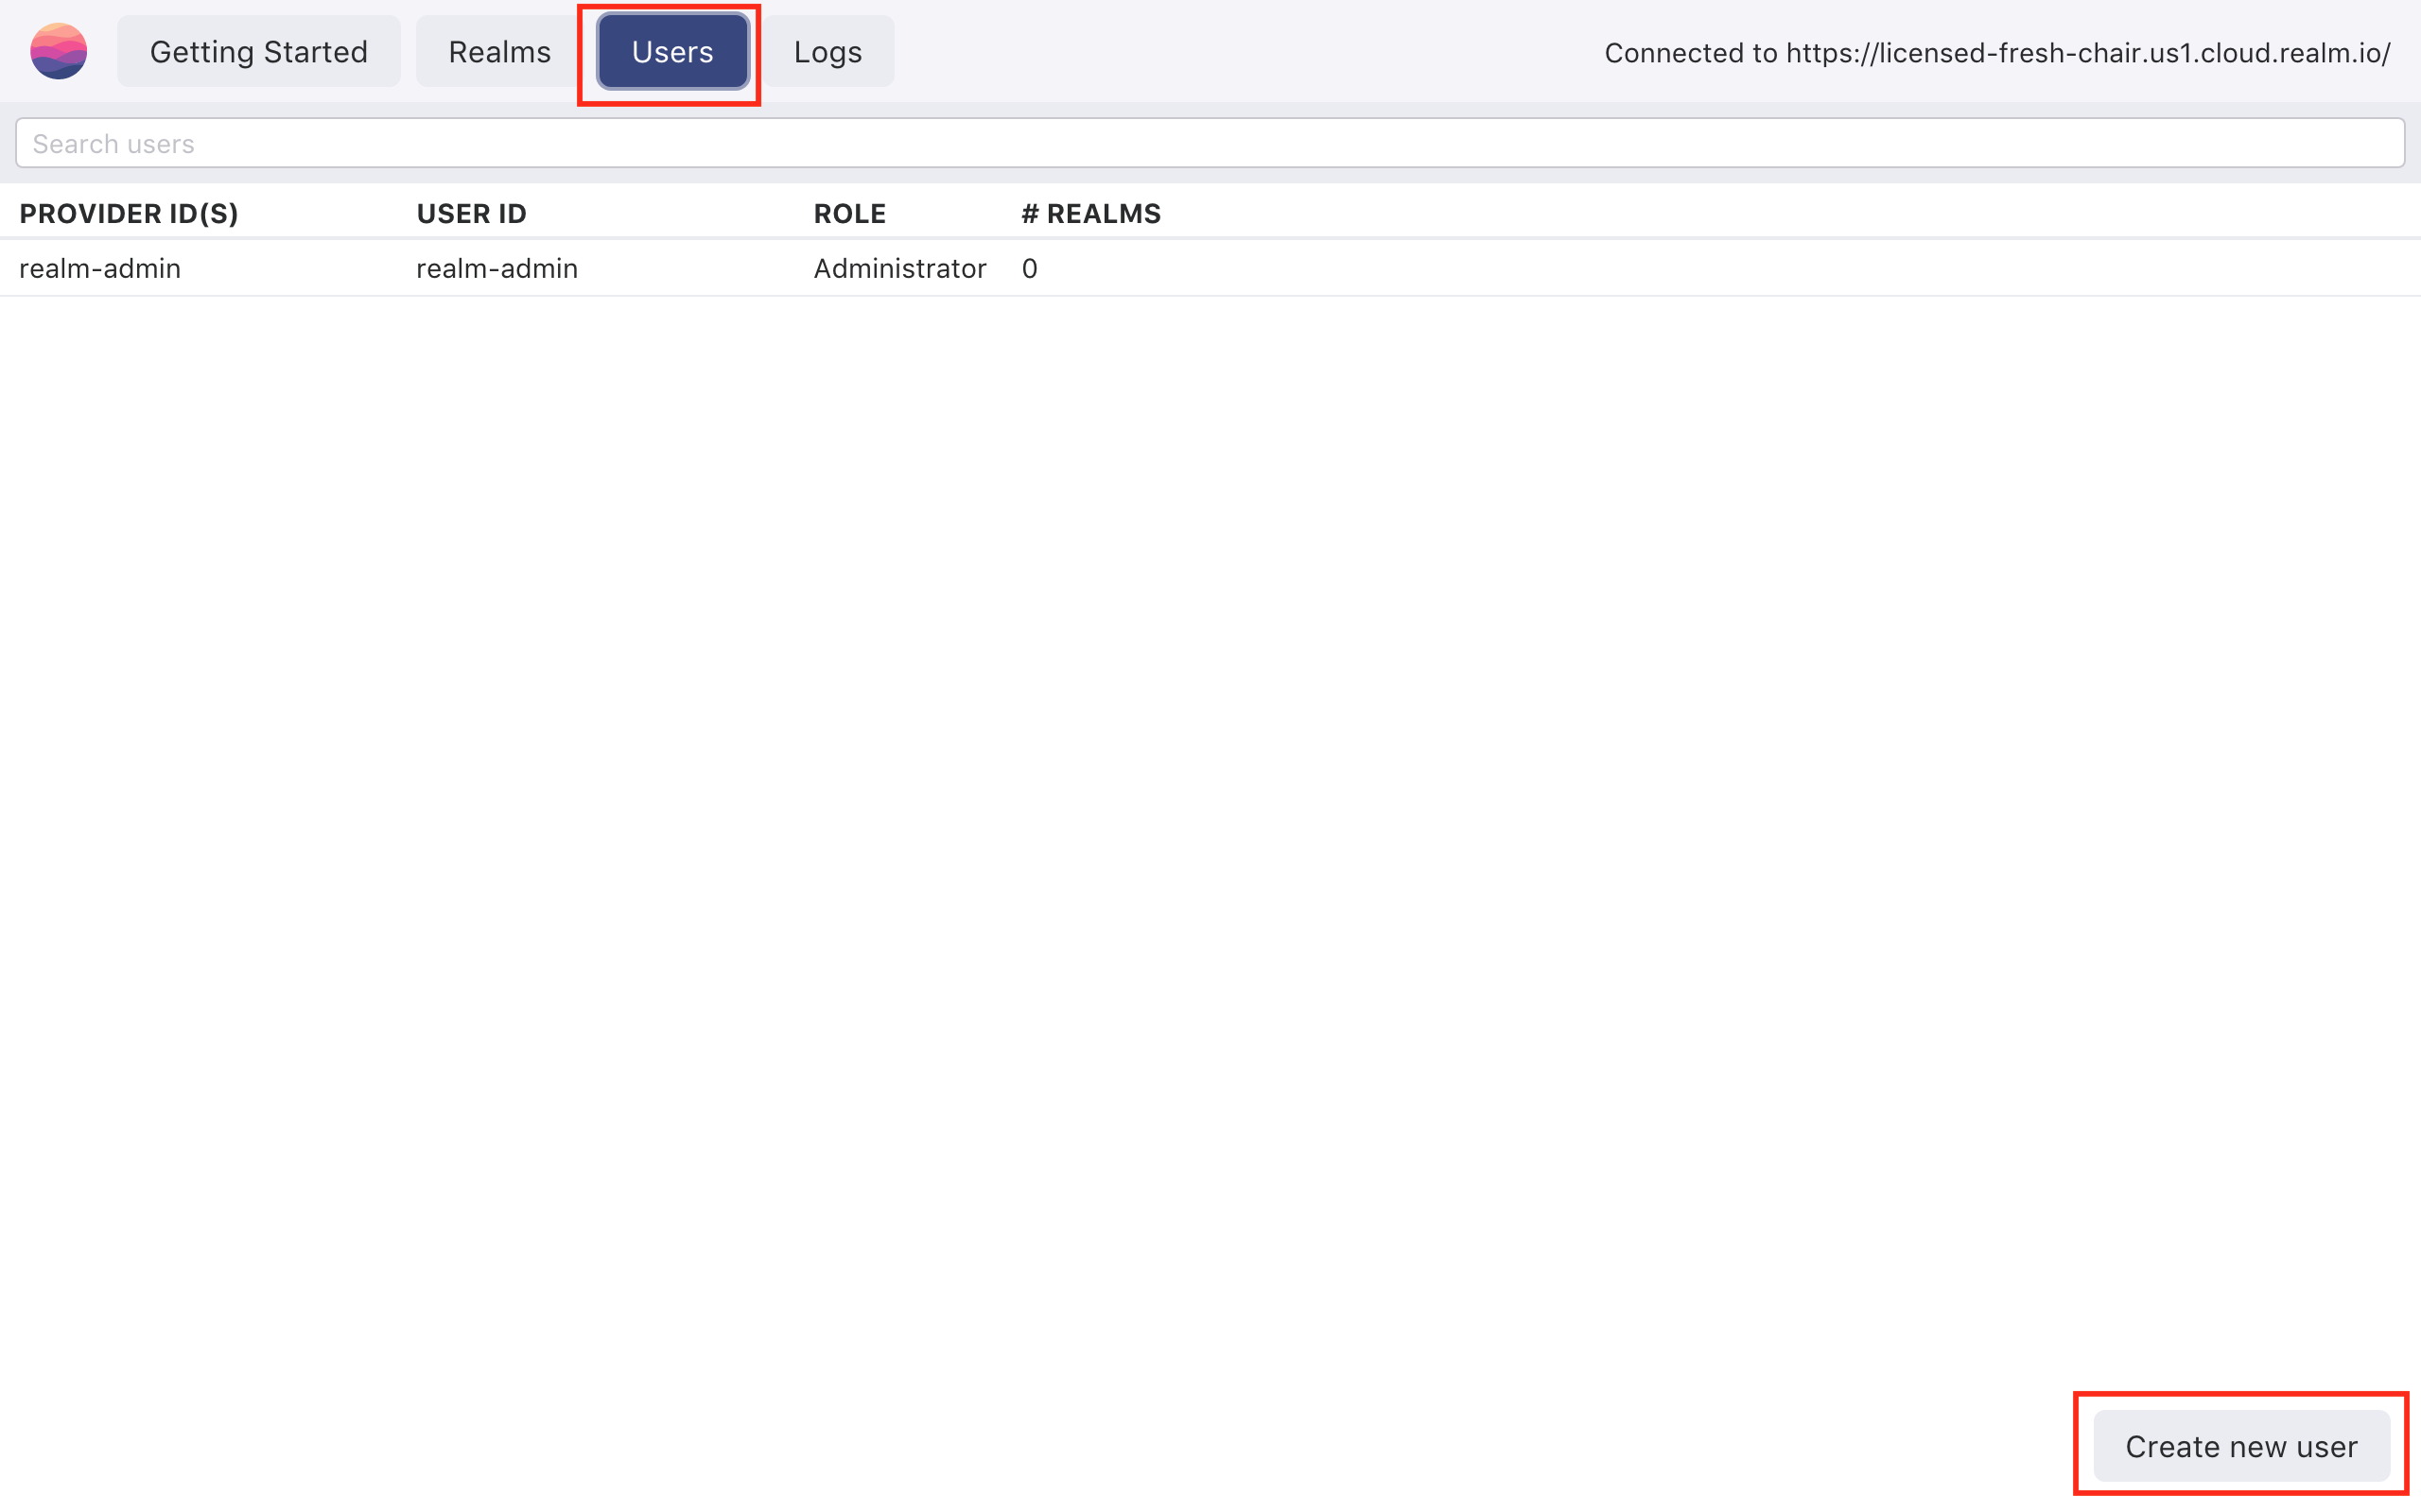The height and width of the screenshot is (1512, 2421).
Task: Open the Getting Started tab
Action: [258, 51]
